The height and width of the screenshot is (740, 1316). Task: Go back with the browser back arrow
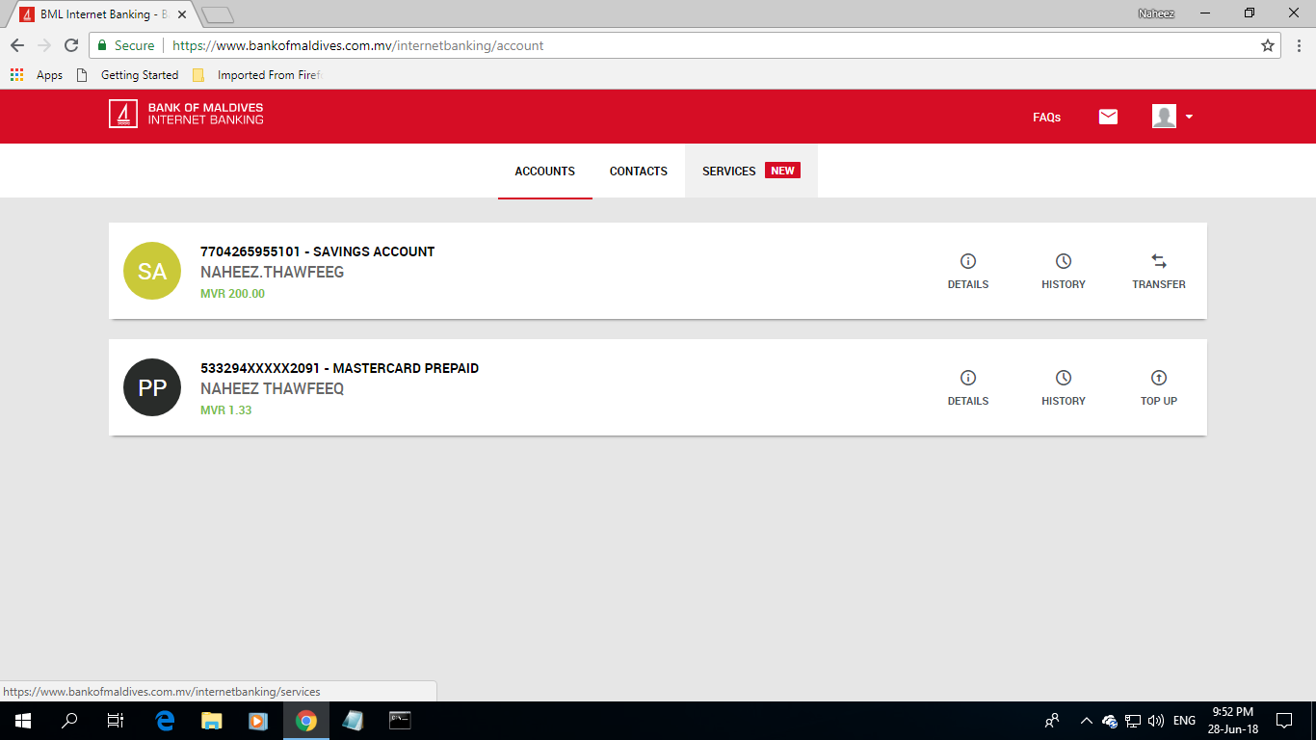click(17, 45)
